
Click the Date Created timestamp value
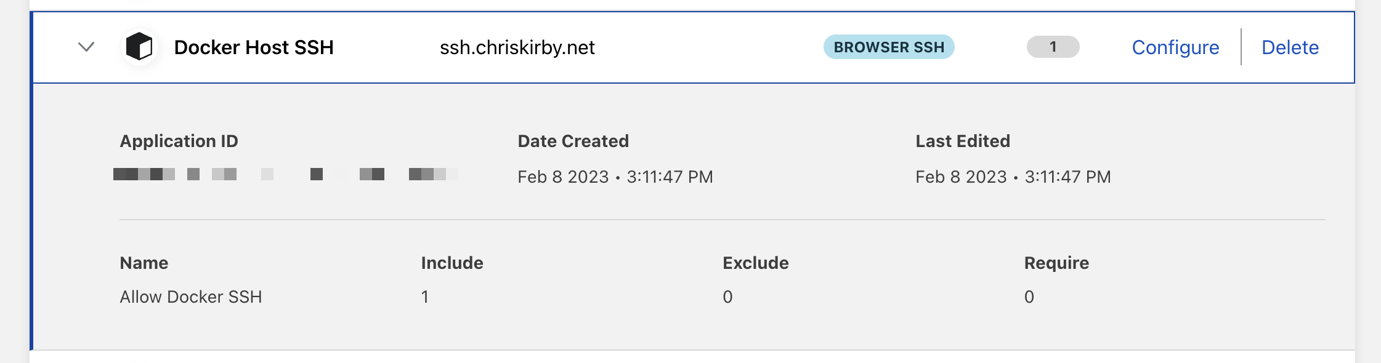click(x=615, y=177)
